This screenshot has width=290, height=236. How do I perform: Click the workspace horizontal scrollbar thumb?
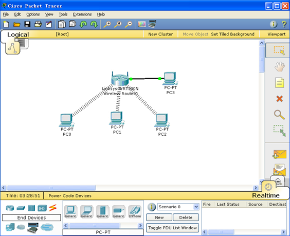coord(51,188)
